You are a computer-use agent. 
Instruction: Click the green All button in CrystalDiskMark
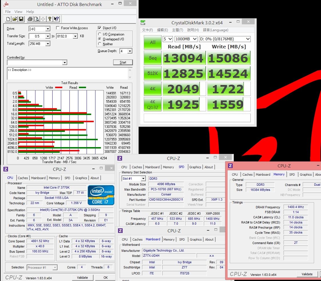pyautogui.click(x=153, y=42)
